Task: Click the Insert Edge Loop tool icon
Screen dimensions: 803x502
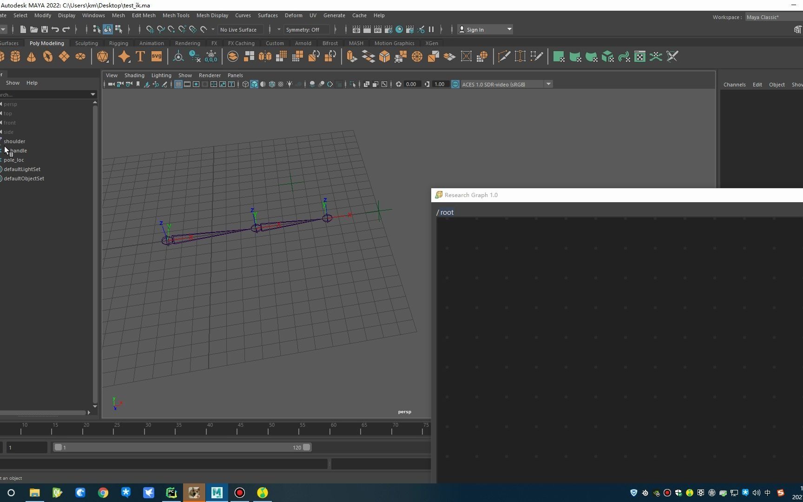Action: coord(520,57)
